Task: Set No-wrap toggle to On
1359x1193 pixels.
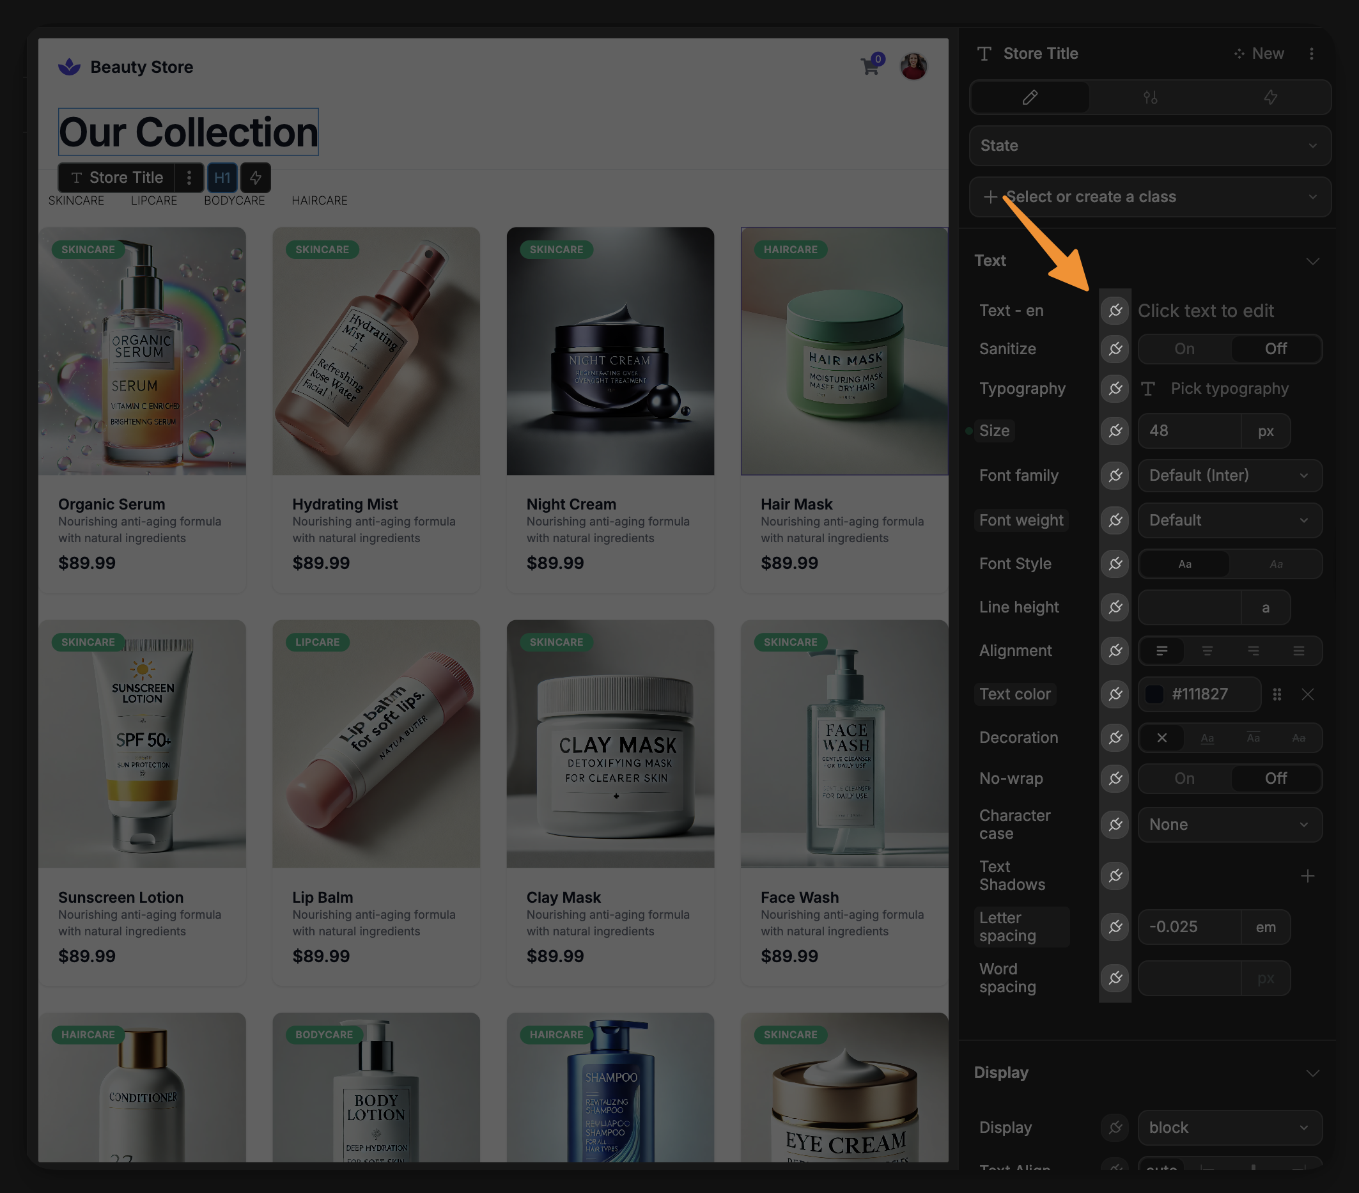Action: tap(1184, 779)
